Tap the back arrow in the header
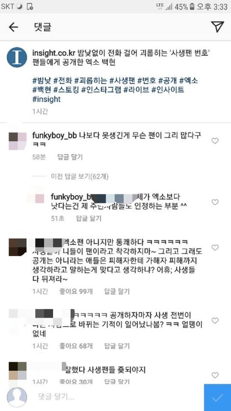The width and height of the screenshot is (231, 411). click(x=13, y=27)
